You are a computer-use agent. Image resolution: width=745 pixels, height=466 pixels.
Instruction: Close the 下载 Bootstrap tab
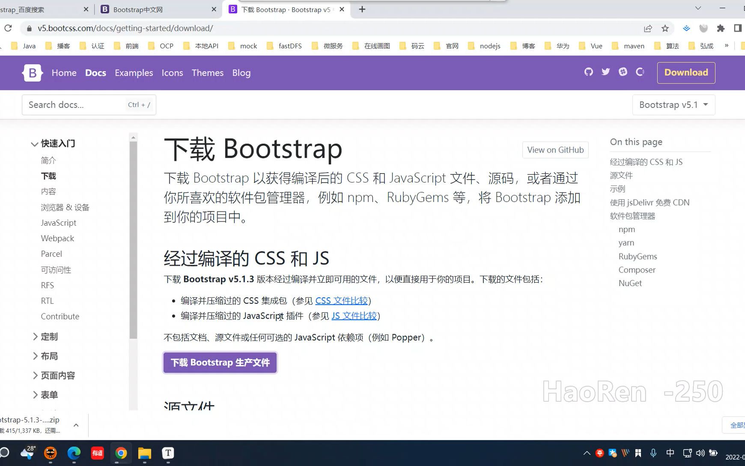click(342, 9)
